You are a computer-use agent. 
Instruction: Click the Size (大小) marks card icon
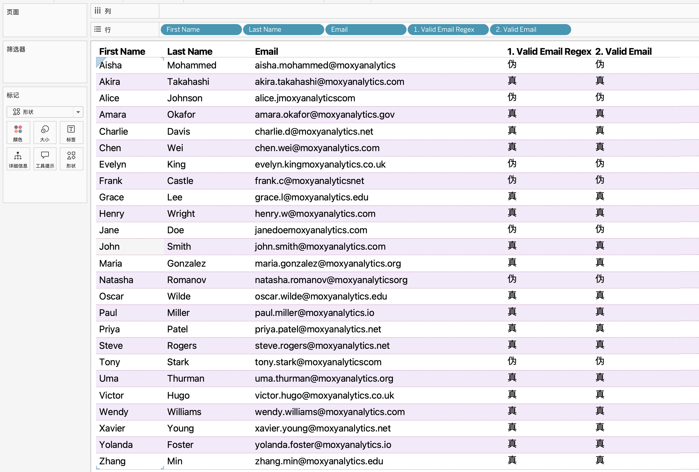tap(45, 133)
